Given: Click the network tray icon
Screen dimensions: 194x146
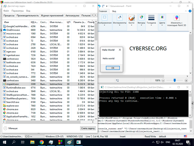Looking at the screenshot, I should [x=158, y=142].
